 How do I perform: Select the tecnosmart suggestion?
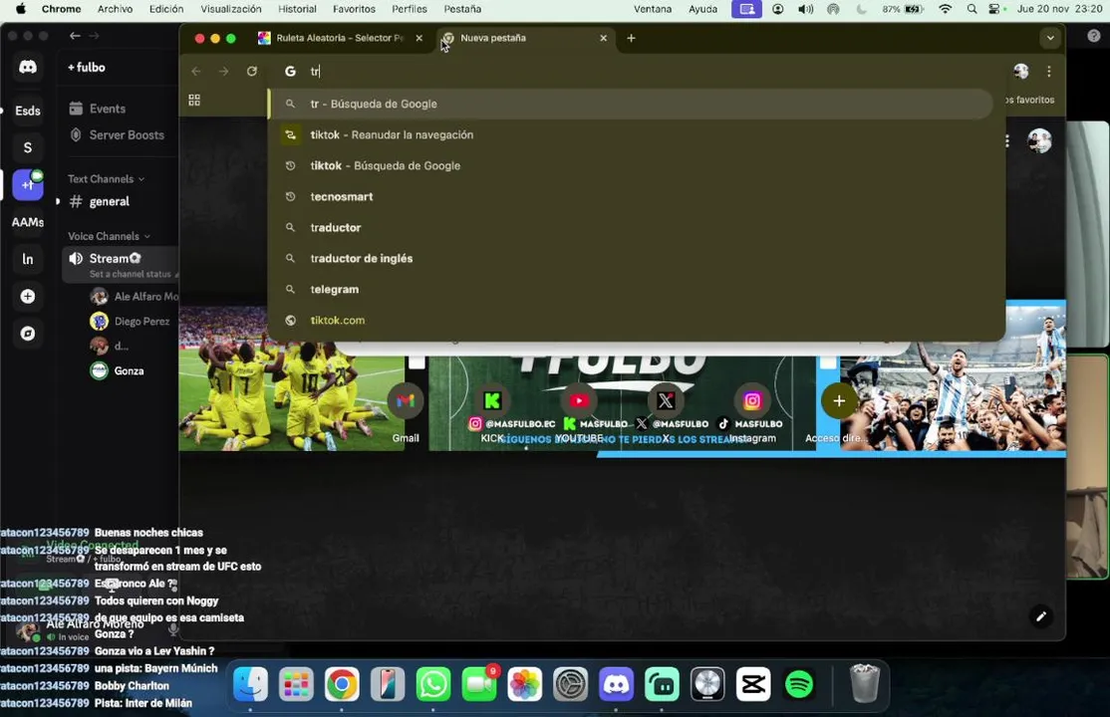(x=630, y=197)
